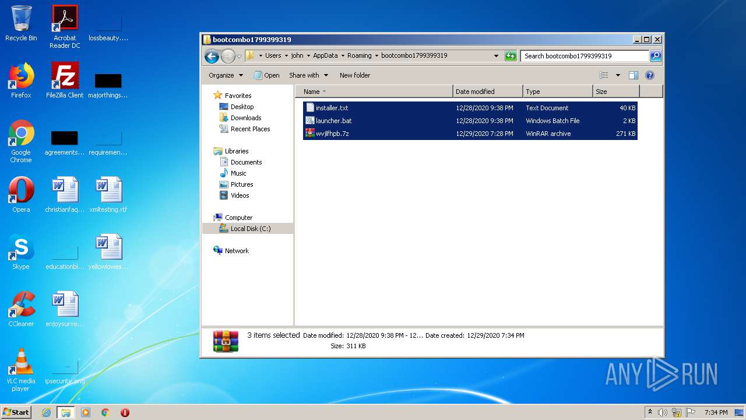Expand breadcrumb arrow after Users
The width and height of the screenshot is (746, 420).
point(286,56)
